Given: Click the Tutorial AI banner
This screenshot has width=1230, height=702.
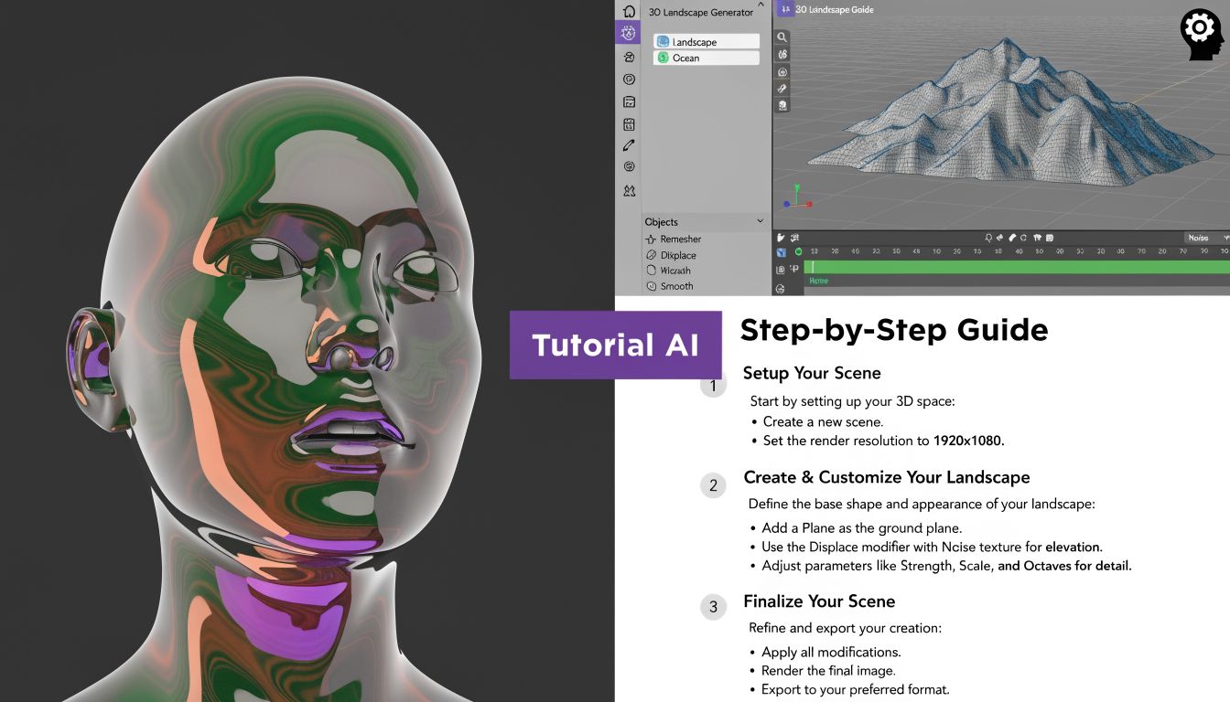Looking at the screenshot, I should 616,345.
